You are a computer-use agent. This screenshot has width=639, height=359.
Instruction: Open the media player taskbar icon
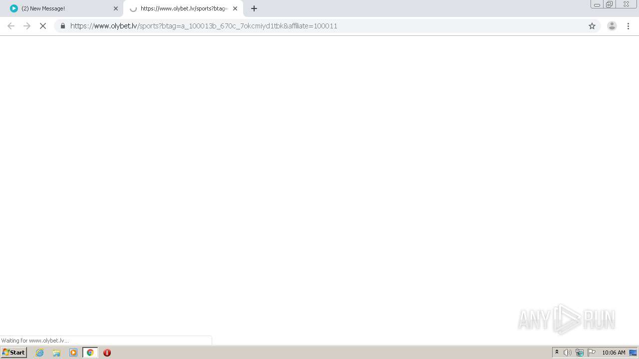click(73, 353)
